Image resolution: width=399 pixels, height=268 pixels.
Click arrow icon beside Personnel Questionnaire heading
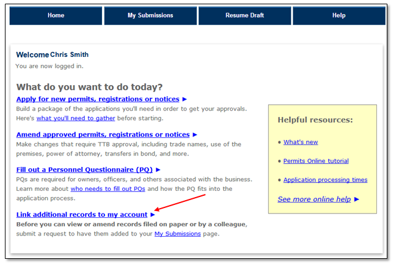pos(158,169)
